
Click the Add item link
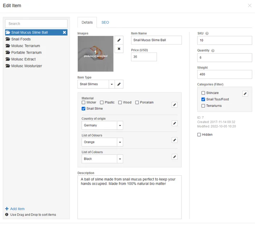tap(17, 209)
